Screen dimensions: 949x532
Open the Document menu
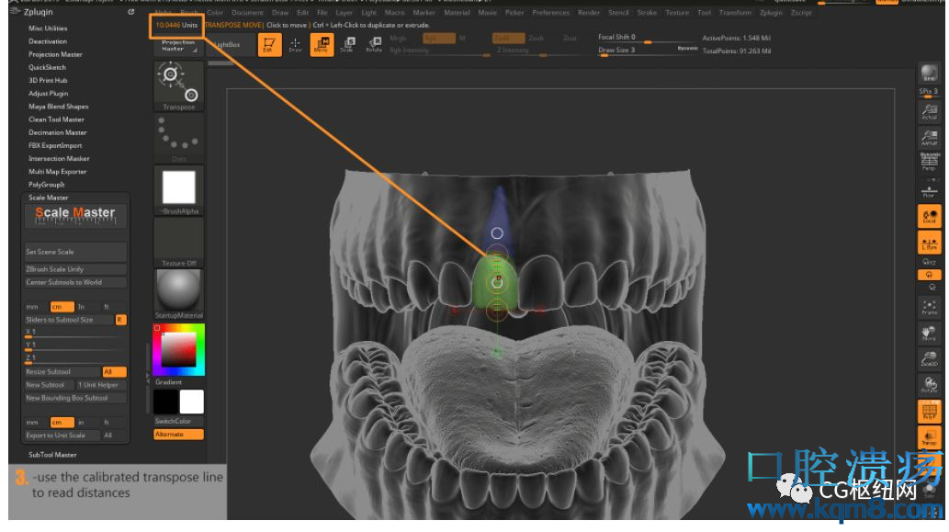(x=247, y=12)
